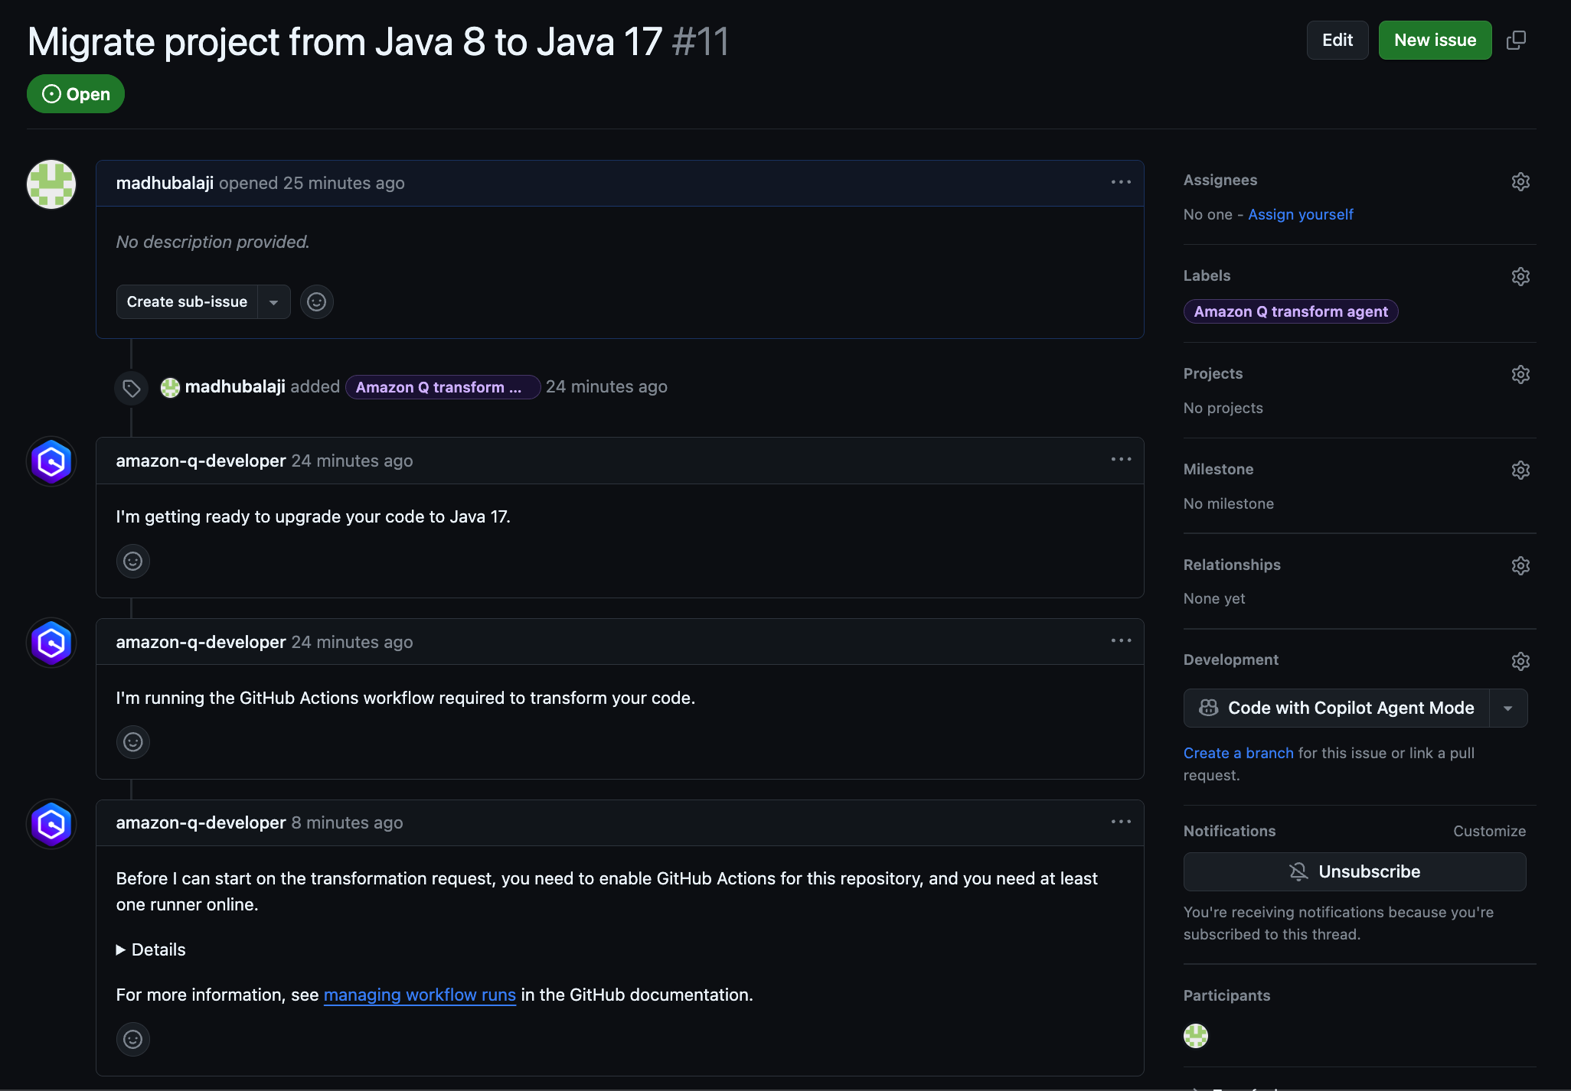Add reaction to 'getting ready to upgrade' comment
The width and height of the screenshot is (1571, 1091).
click(133, 562)
